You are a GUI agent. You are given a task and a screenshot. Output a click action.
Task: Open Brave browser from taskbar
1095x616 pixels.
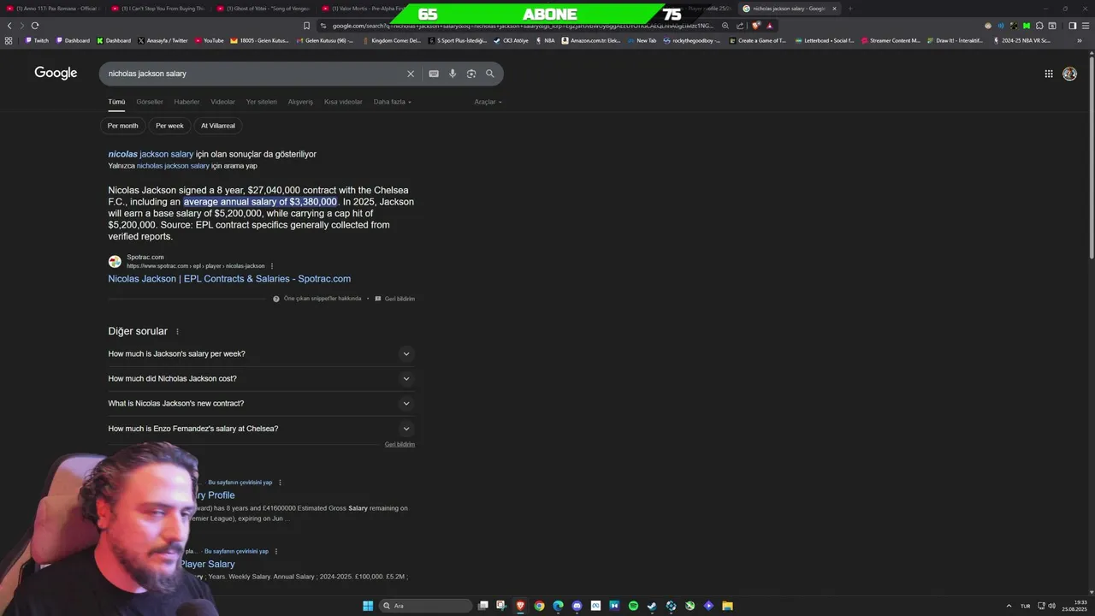click(x=520, y=606)
